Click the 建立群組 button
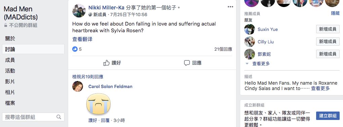 (328, 116)
